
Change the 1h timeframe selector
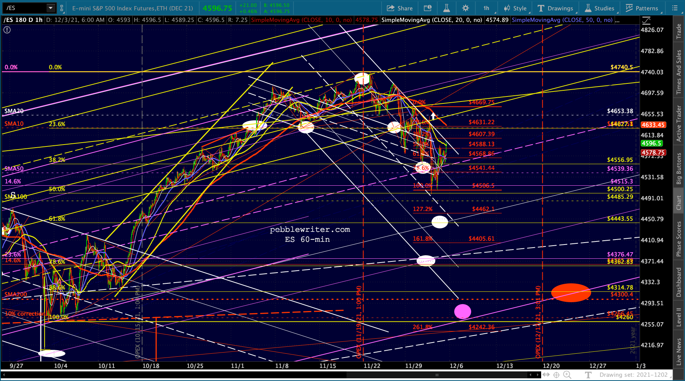click(x=487, y=8)
